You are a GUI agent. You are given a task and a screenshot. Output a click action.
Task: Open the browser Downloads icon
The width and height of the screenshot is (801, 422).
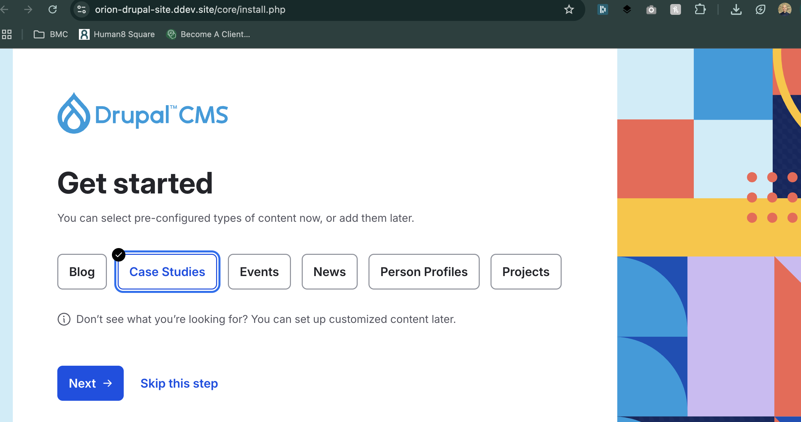[x=736, y=9]
